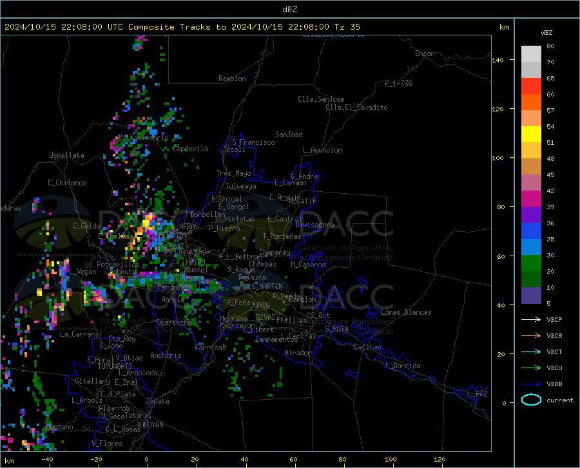Click the 'Tulumaya' map label

coord(241,186)
